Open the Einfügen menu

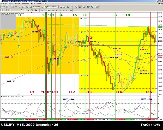pyautogui.click(x=18, y=4)
